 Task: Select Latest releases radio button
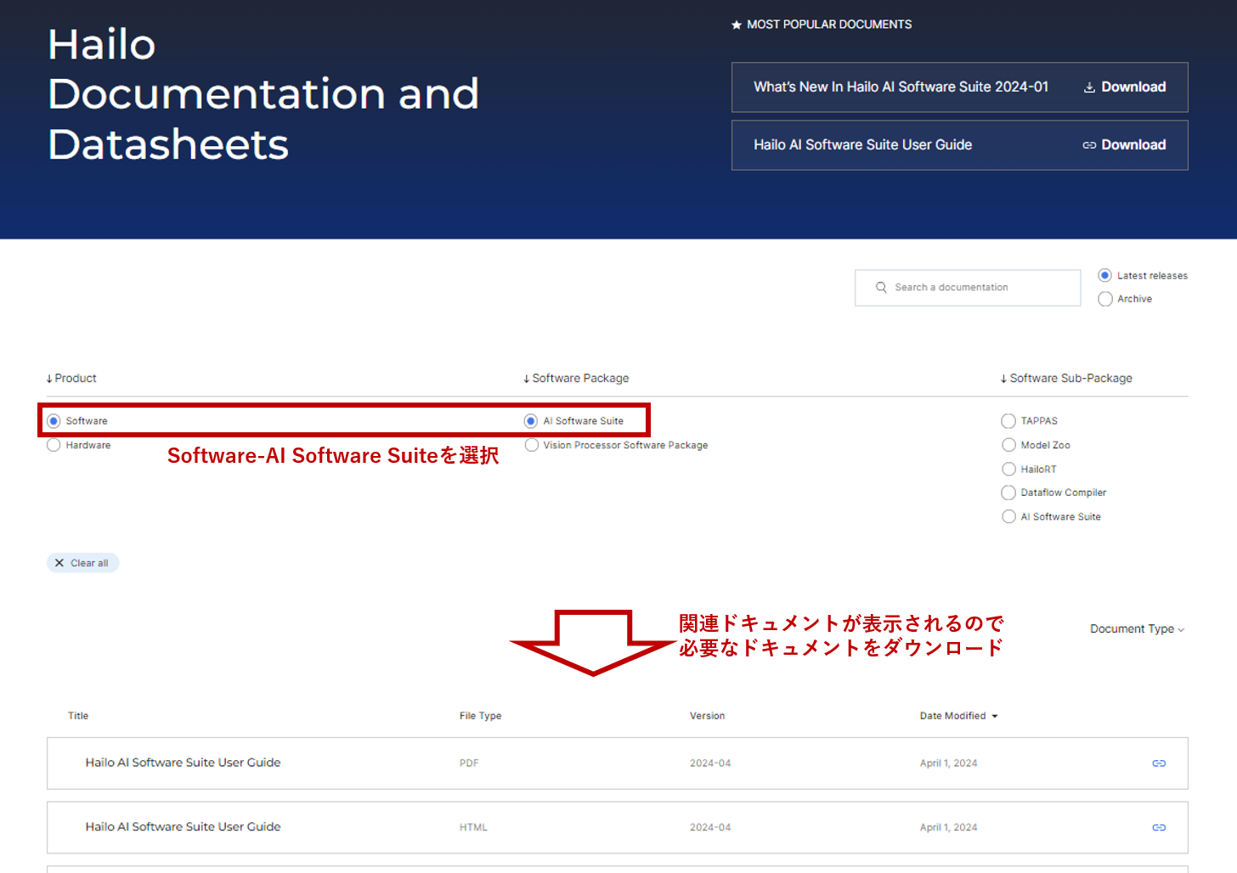pyautogui.click(x=1105, y=275)
